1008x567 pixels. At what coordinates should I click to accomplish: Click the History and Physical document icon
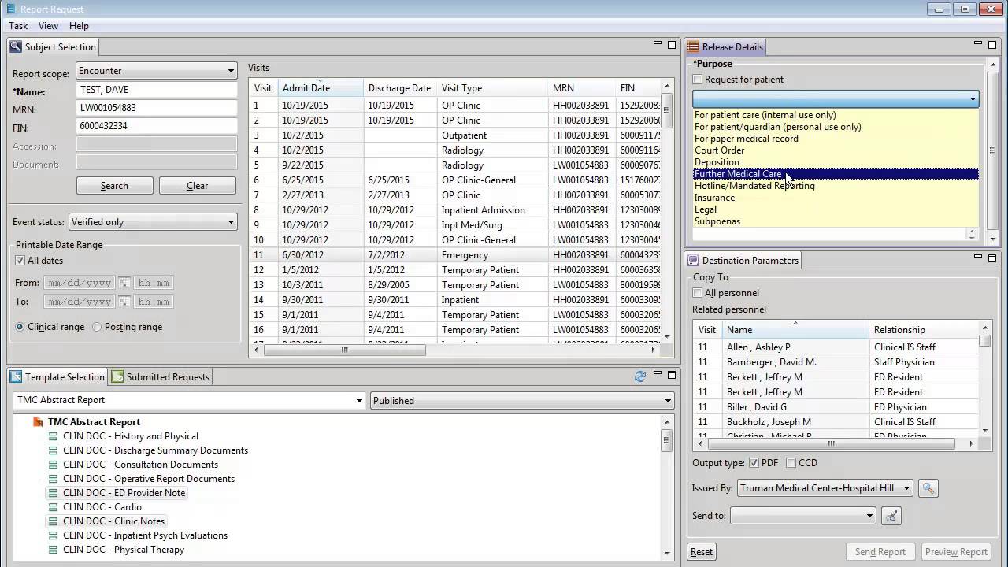(53, 436)
